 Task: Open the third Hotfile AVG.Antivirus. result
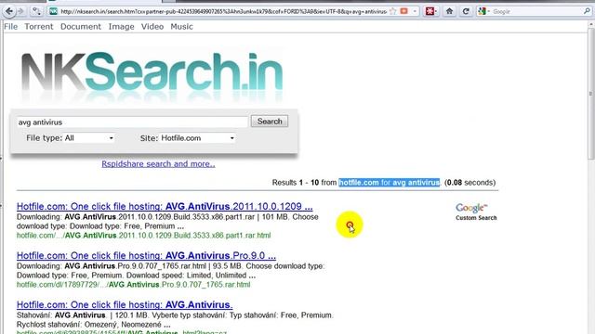tap(125, 305)
